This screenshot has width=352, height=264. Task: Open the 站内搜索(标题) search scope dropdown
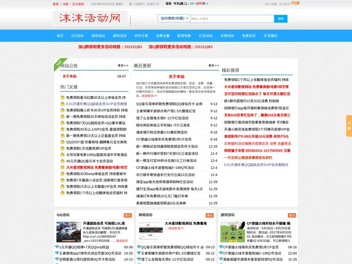tap(174, 19)
